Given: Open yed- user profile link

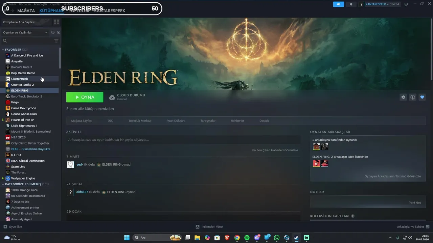Looking at the screenshot, I should point(79,165).
